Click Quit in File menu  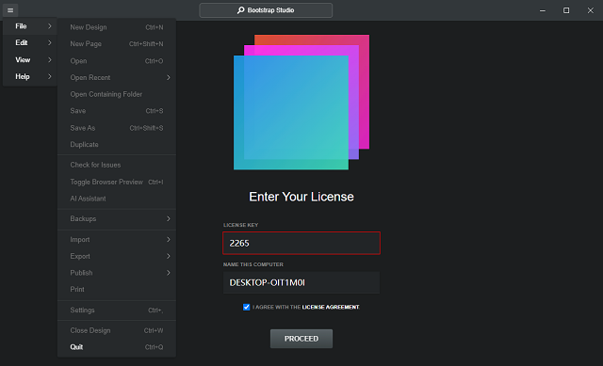(117, 347)
